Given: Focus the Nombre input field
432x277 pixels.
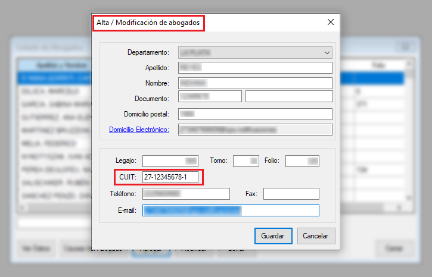Looking at the screenshot, I should pyautogui.click(x=255, y=83).
